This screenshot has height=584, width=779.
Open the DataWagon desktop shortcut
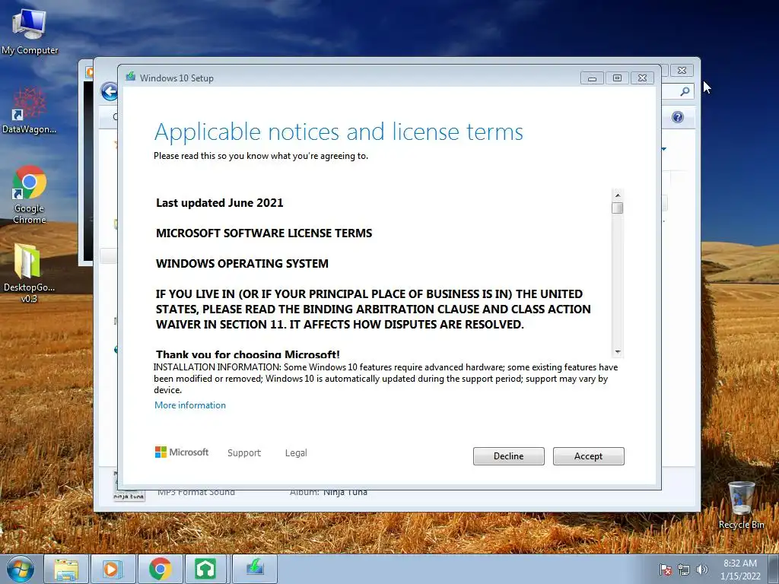(30, 111)
